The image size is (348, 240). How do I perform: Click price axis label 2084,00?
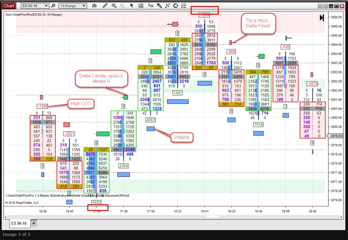point(336,54)
